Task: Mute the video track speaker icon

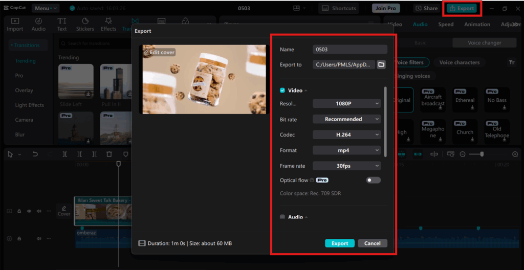Action: [x=39, y=211]
